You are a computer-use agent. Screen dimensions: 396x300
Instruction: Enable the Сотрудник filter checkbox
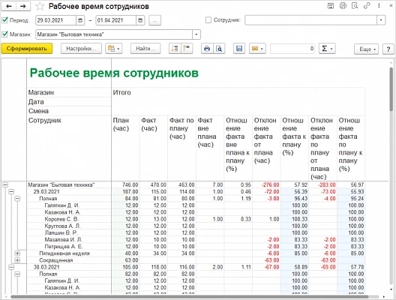[x=208, y=20]
